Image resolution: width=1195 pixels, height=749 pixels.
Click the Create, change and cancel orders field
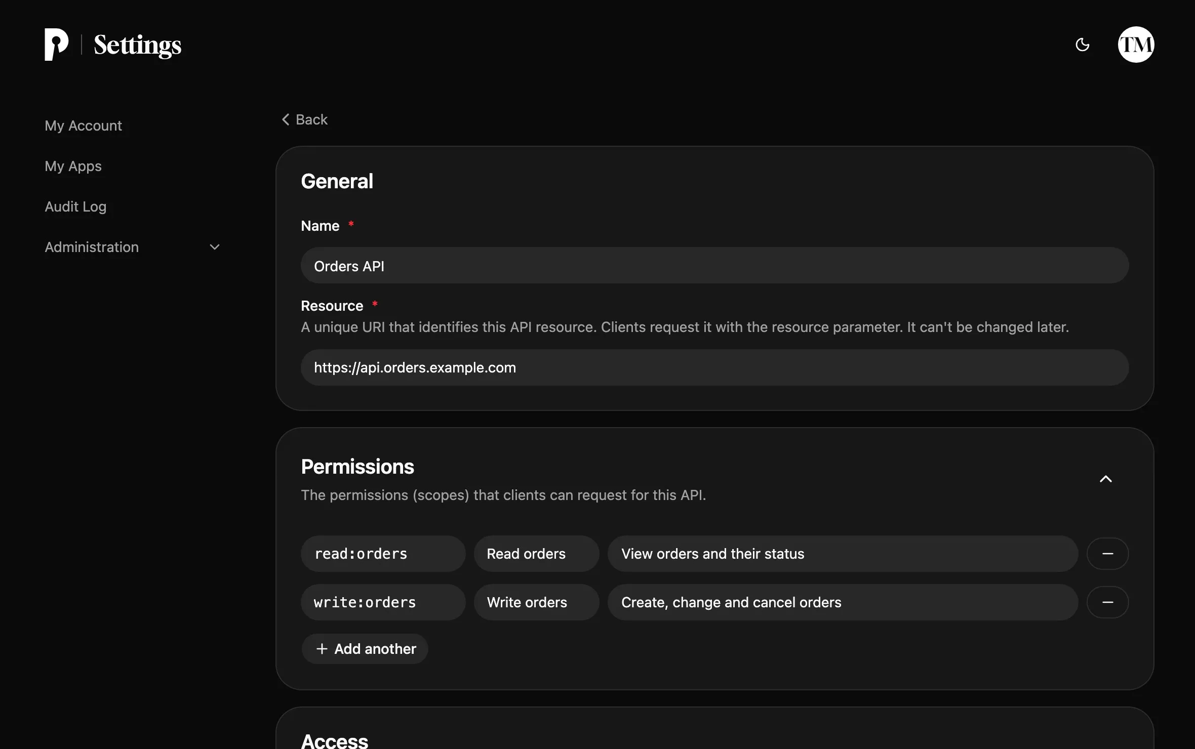843,602
